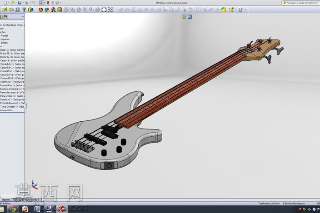The image size is (320, 213).
Task: Click the gold sphere appearance icon
Action: tap(40, 10)
